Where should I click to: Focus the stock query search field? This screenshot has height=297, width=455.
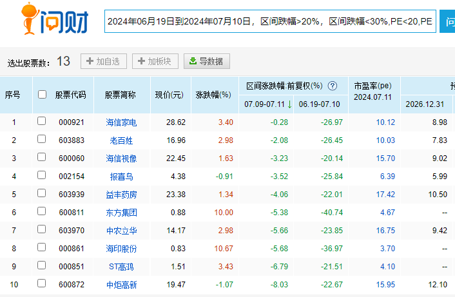[x=270, y=21]
